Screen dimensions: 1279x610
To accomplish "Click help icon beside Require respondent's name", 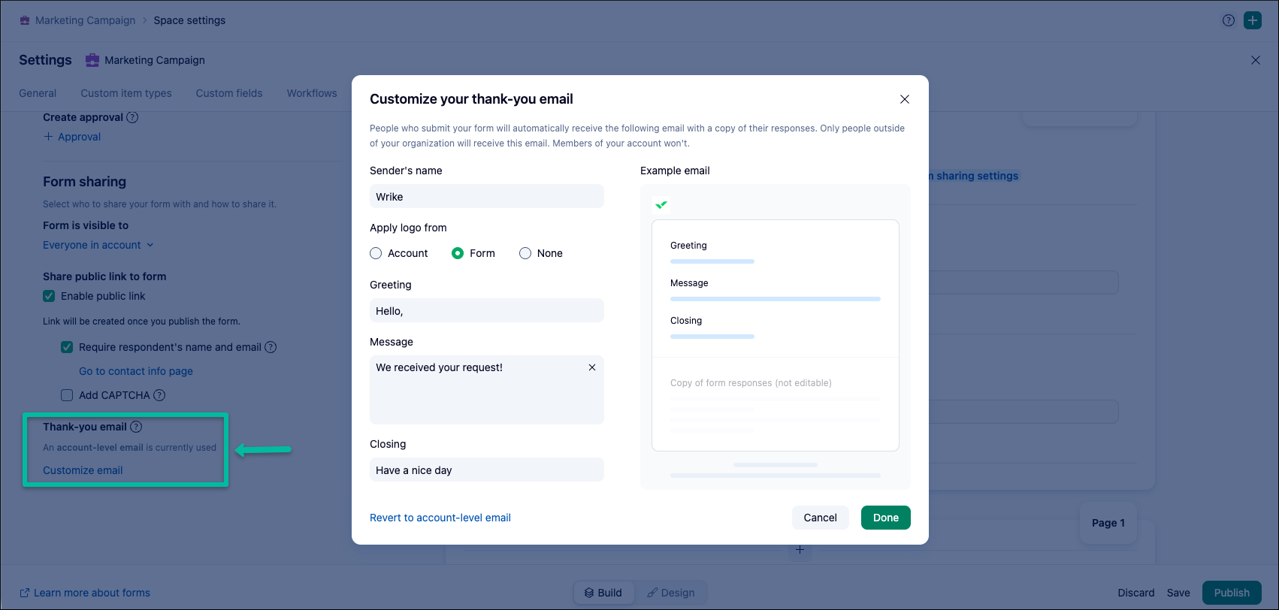I will 271,347.
